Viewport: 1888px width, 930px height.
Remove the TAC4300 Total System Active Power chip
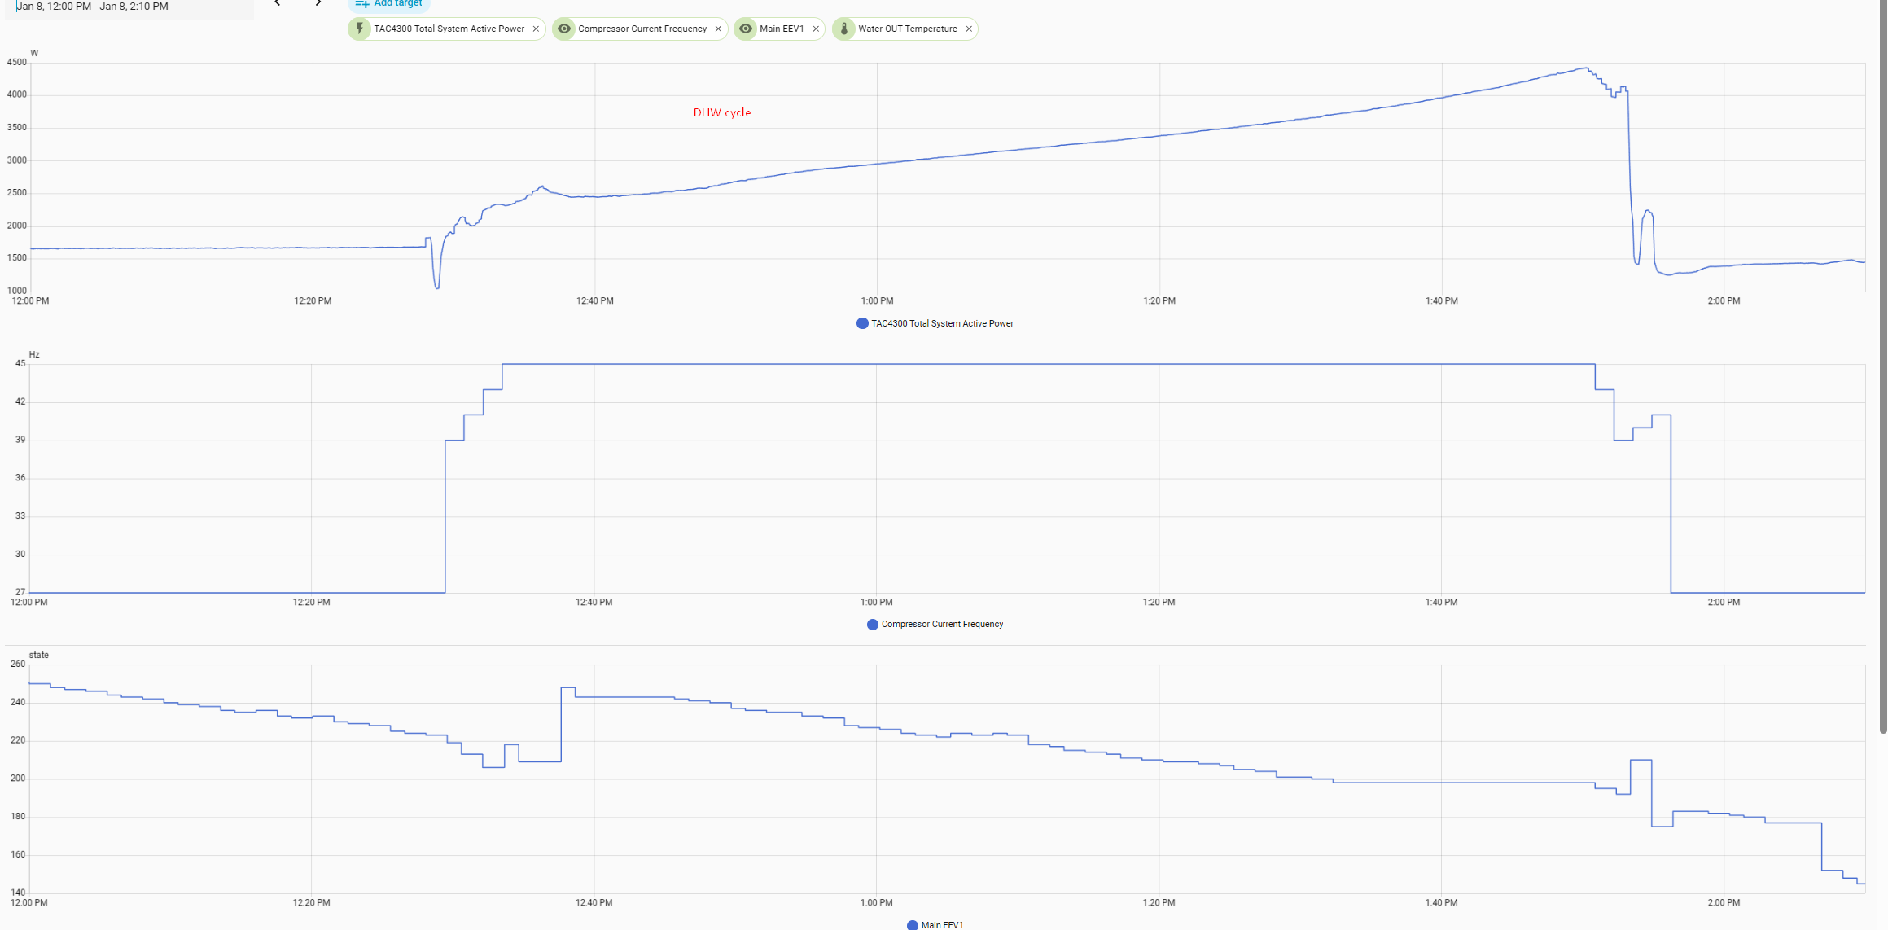[x=536, y=29]
